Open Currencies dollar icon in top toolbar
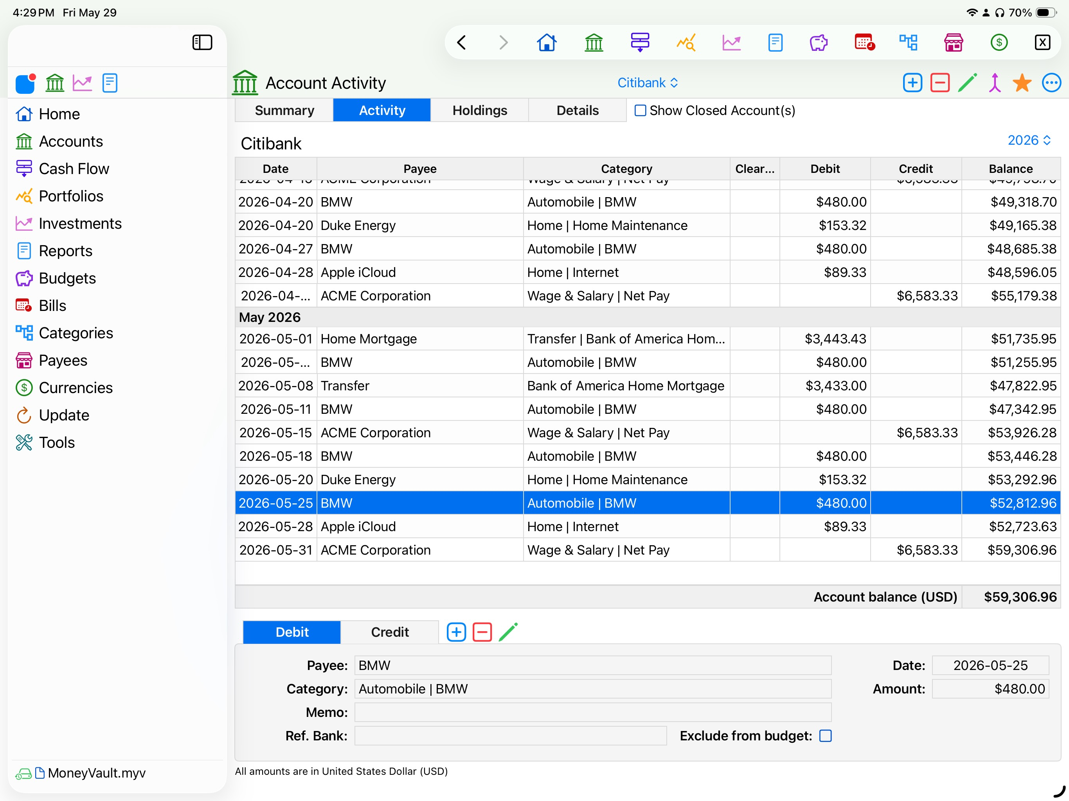The height and width of the screenshot is (801, 1069). point(999,43)
